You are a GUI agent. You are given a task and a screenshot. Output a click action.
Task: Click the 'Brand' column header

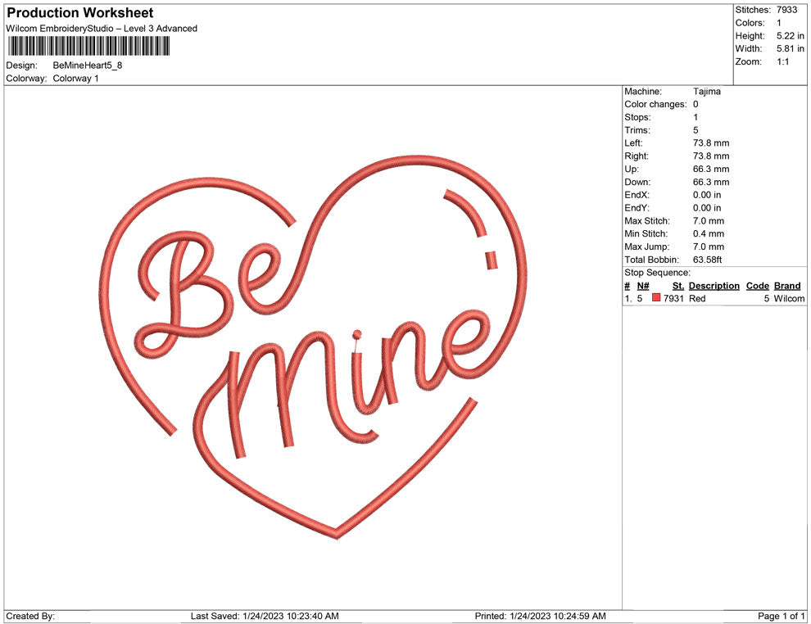pyautogui.click(x=786, y=286)
